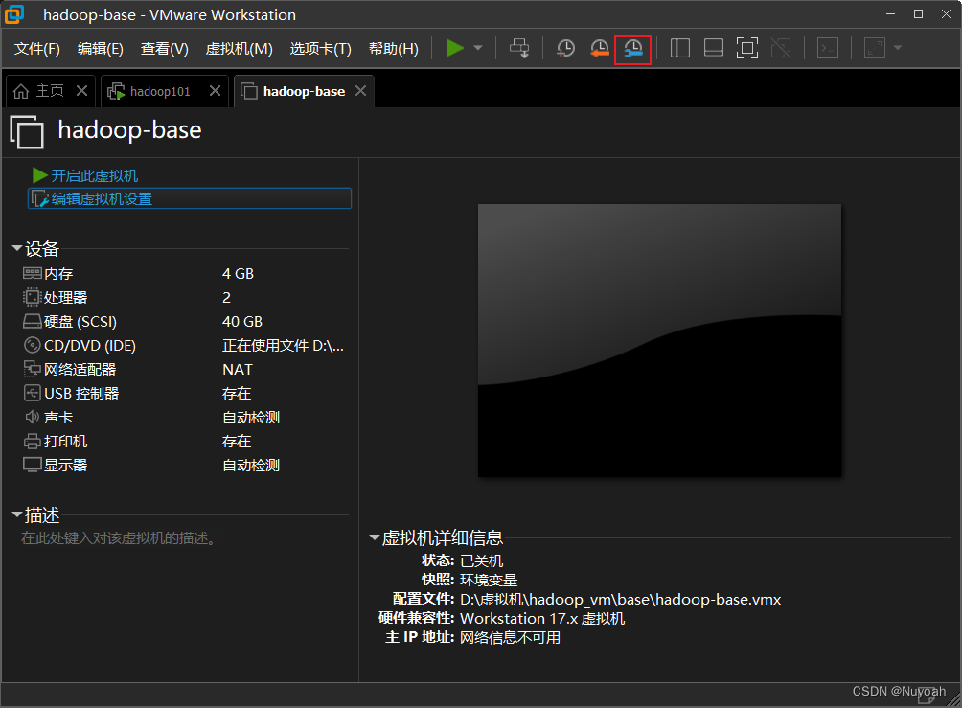Toggle the thumbnail bar view icon
962x708 pixels.
coord(714,48)
